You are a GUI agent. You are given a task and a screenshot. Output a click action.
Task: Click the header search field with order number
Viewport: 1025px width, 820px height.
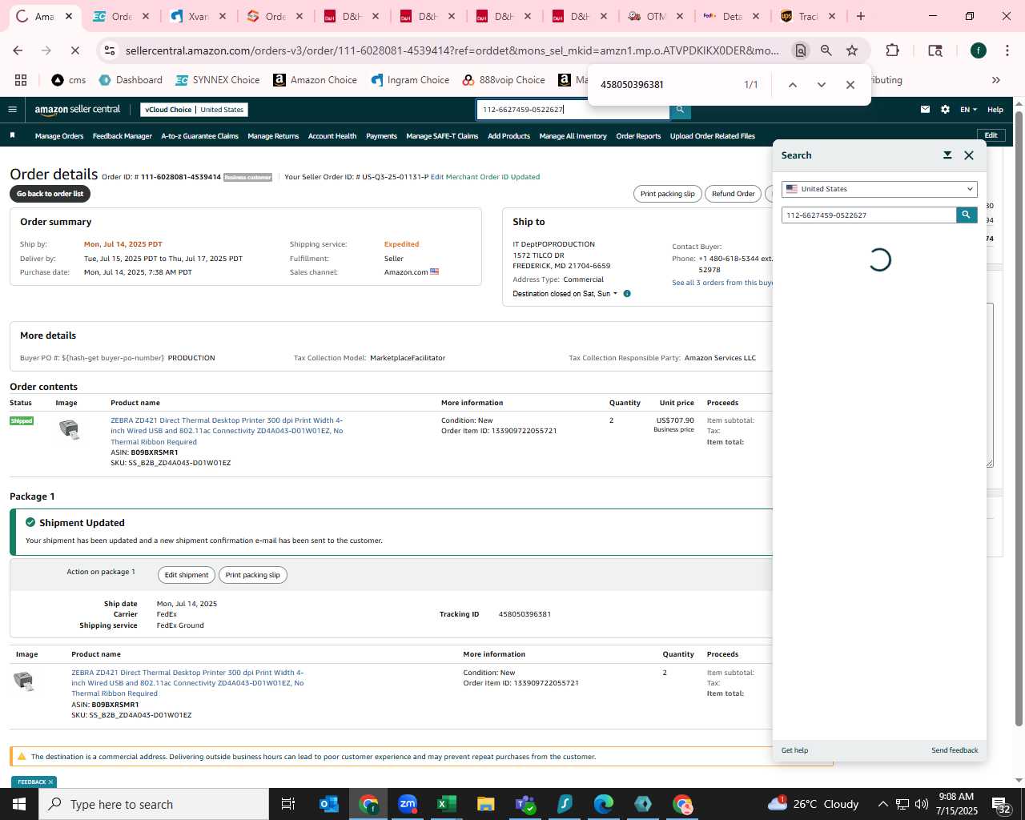pyautogui.click(x=573, y=110)
